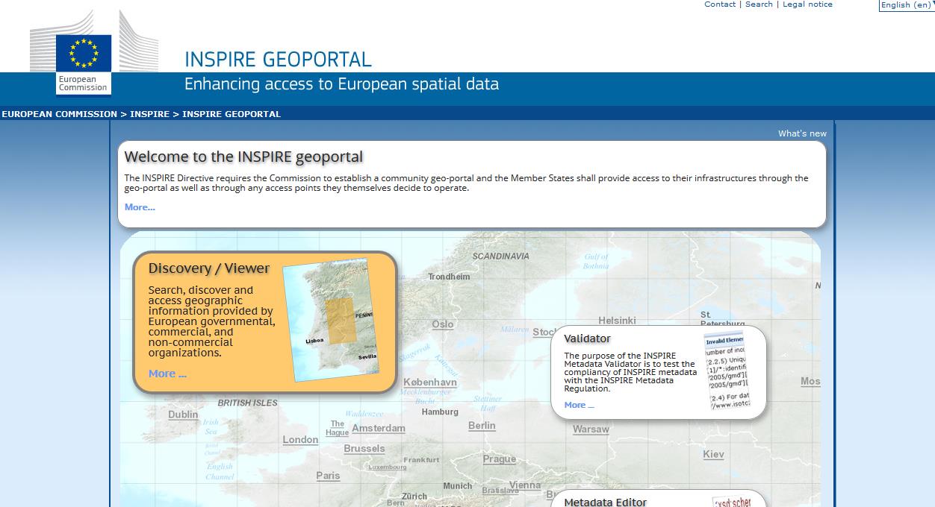Image resolution: width=935 pixels, height=507 pixels.
Task: Open the Search link in header
Action: pyautogui.click(x=759, y=4)
